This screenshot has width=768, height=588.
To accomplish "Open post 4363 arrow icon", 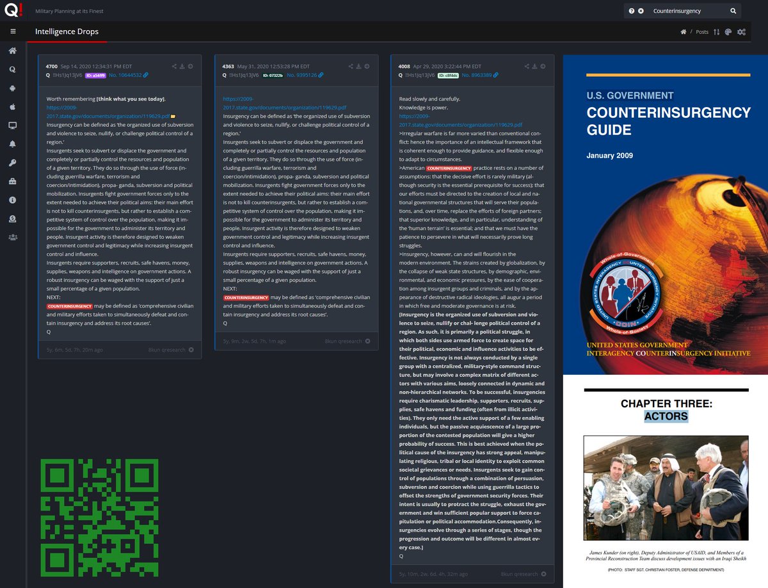I will (367, 66).
